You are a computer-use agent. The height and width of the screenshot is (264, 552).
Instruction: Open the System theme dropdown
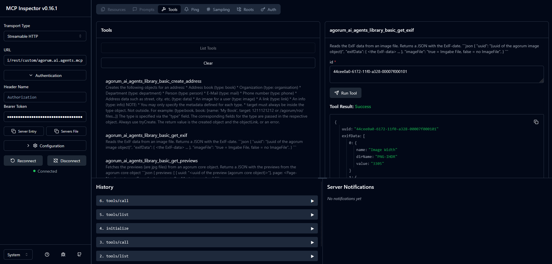click(18, 254)
